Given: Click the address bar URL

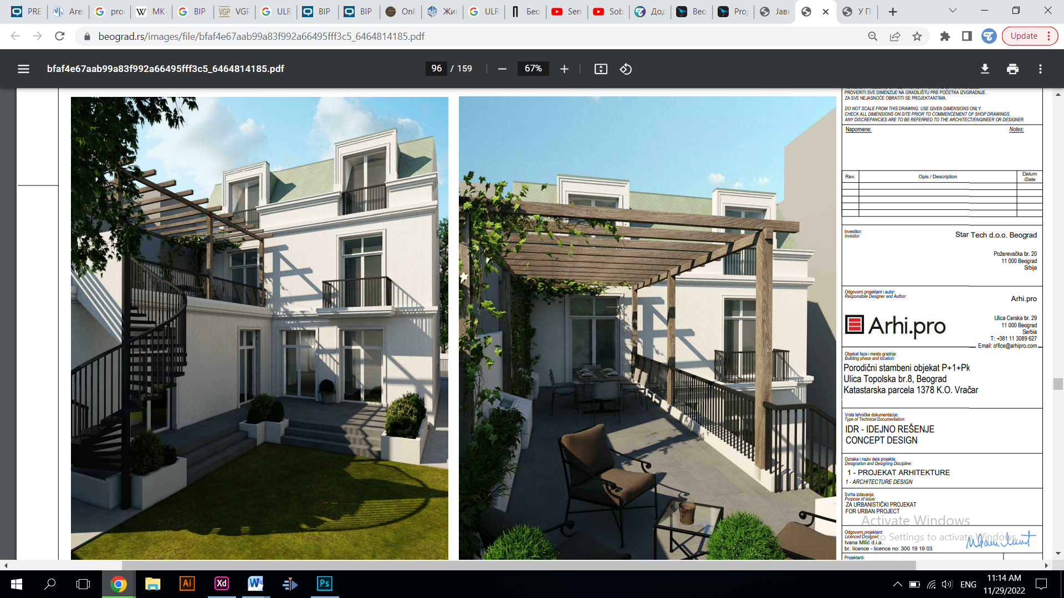Looking at the screenshot, I should [261, 36].
